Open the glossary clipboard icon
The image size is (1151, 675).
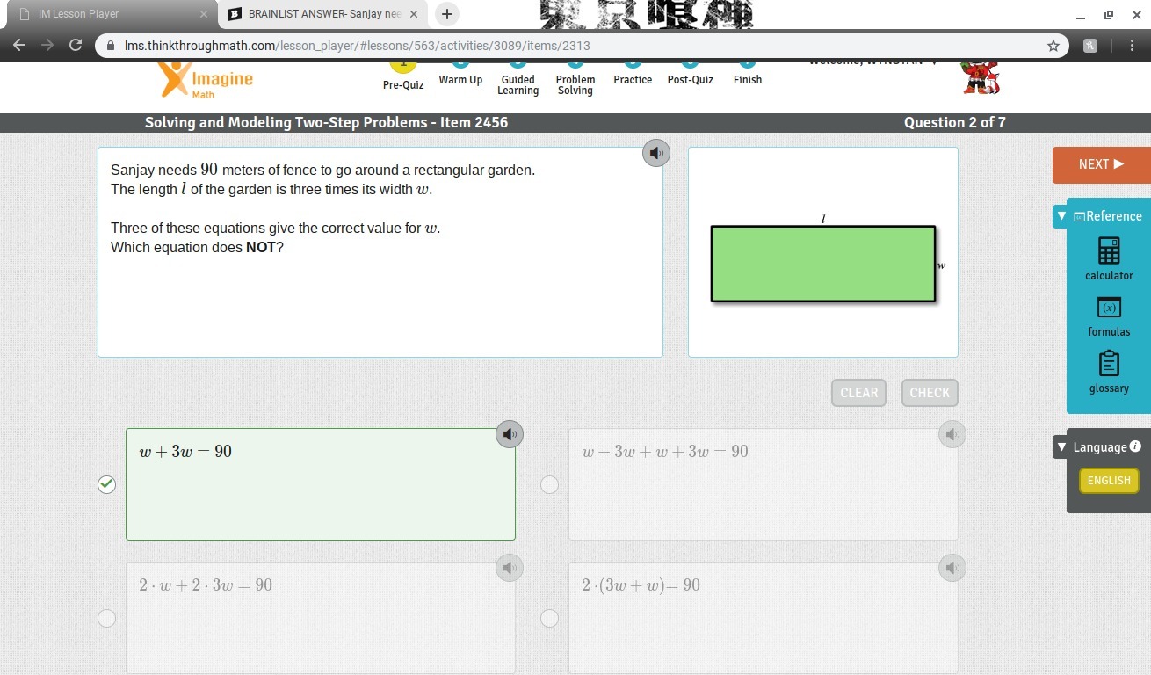[1109, 364]
